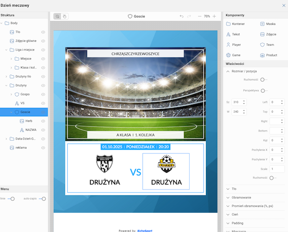Click the Sz width input field

[239, 102]
